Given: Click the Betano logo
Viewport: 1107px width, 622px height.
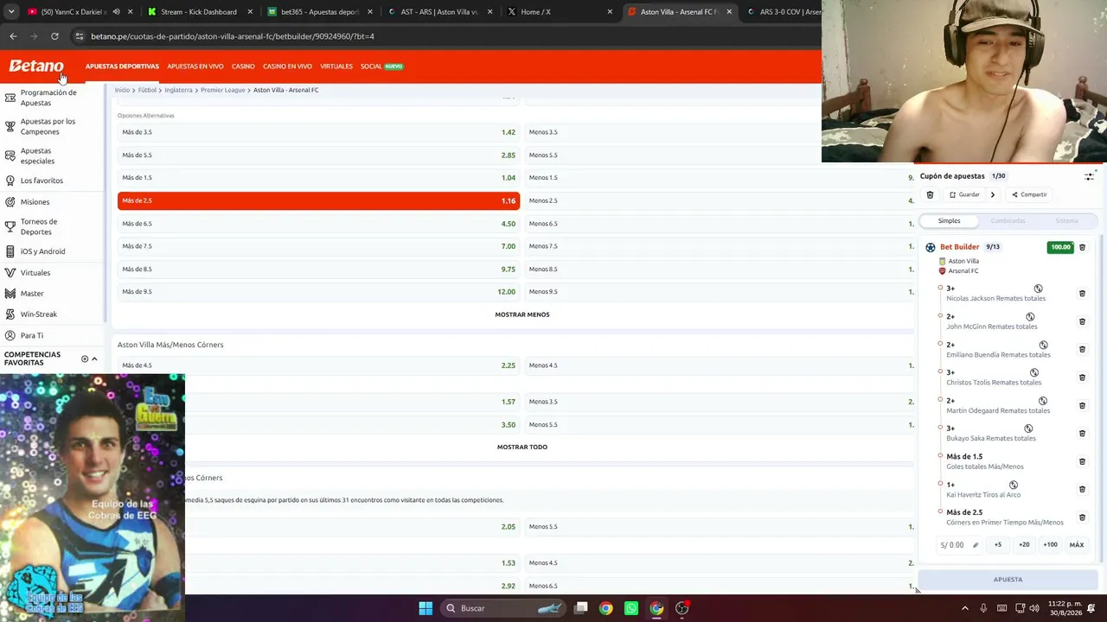Looking at the screenshot, I should pyautogui.click(x=36, y=67).
